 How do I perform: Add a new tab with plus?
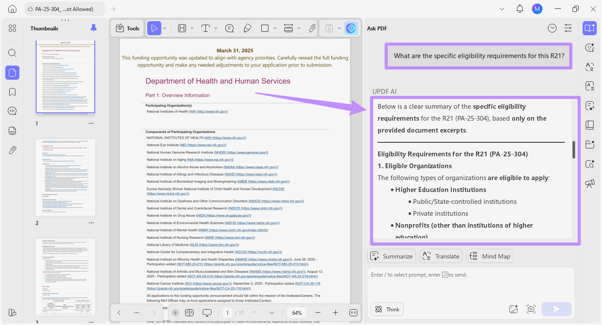tap(114, 9)
